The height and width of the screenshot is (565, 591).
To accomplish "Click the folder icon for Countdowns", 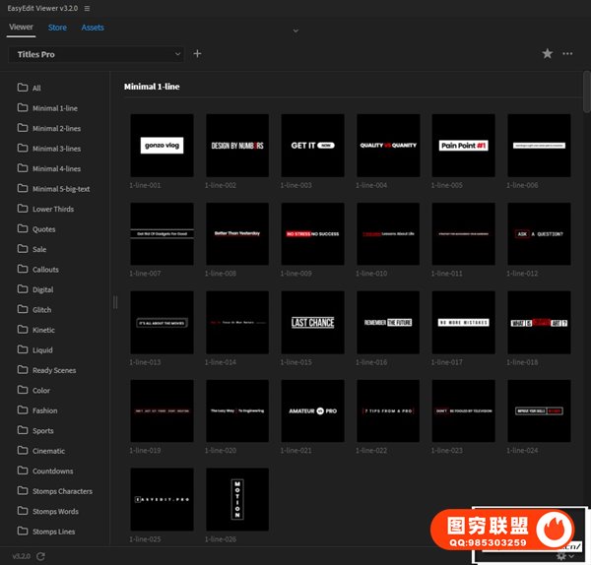I will tap(22, 471).
